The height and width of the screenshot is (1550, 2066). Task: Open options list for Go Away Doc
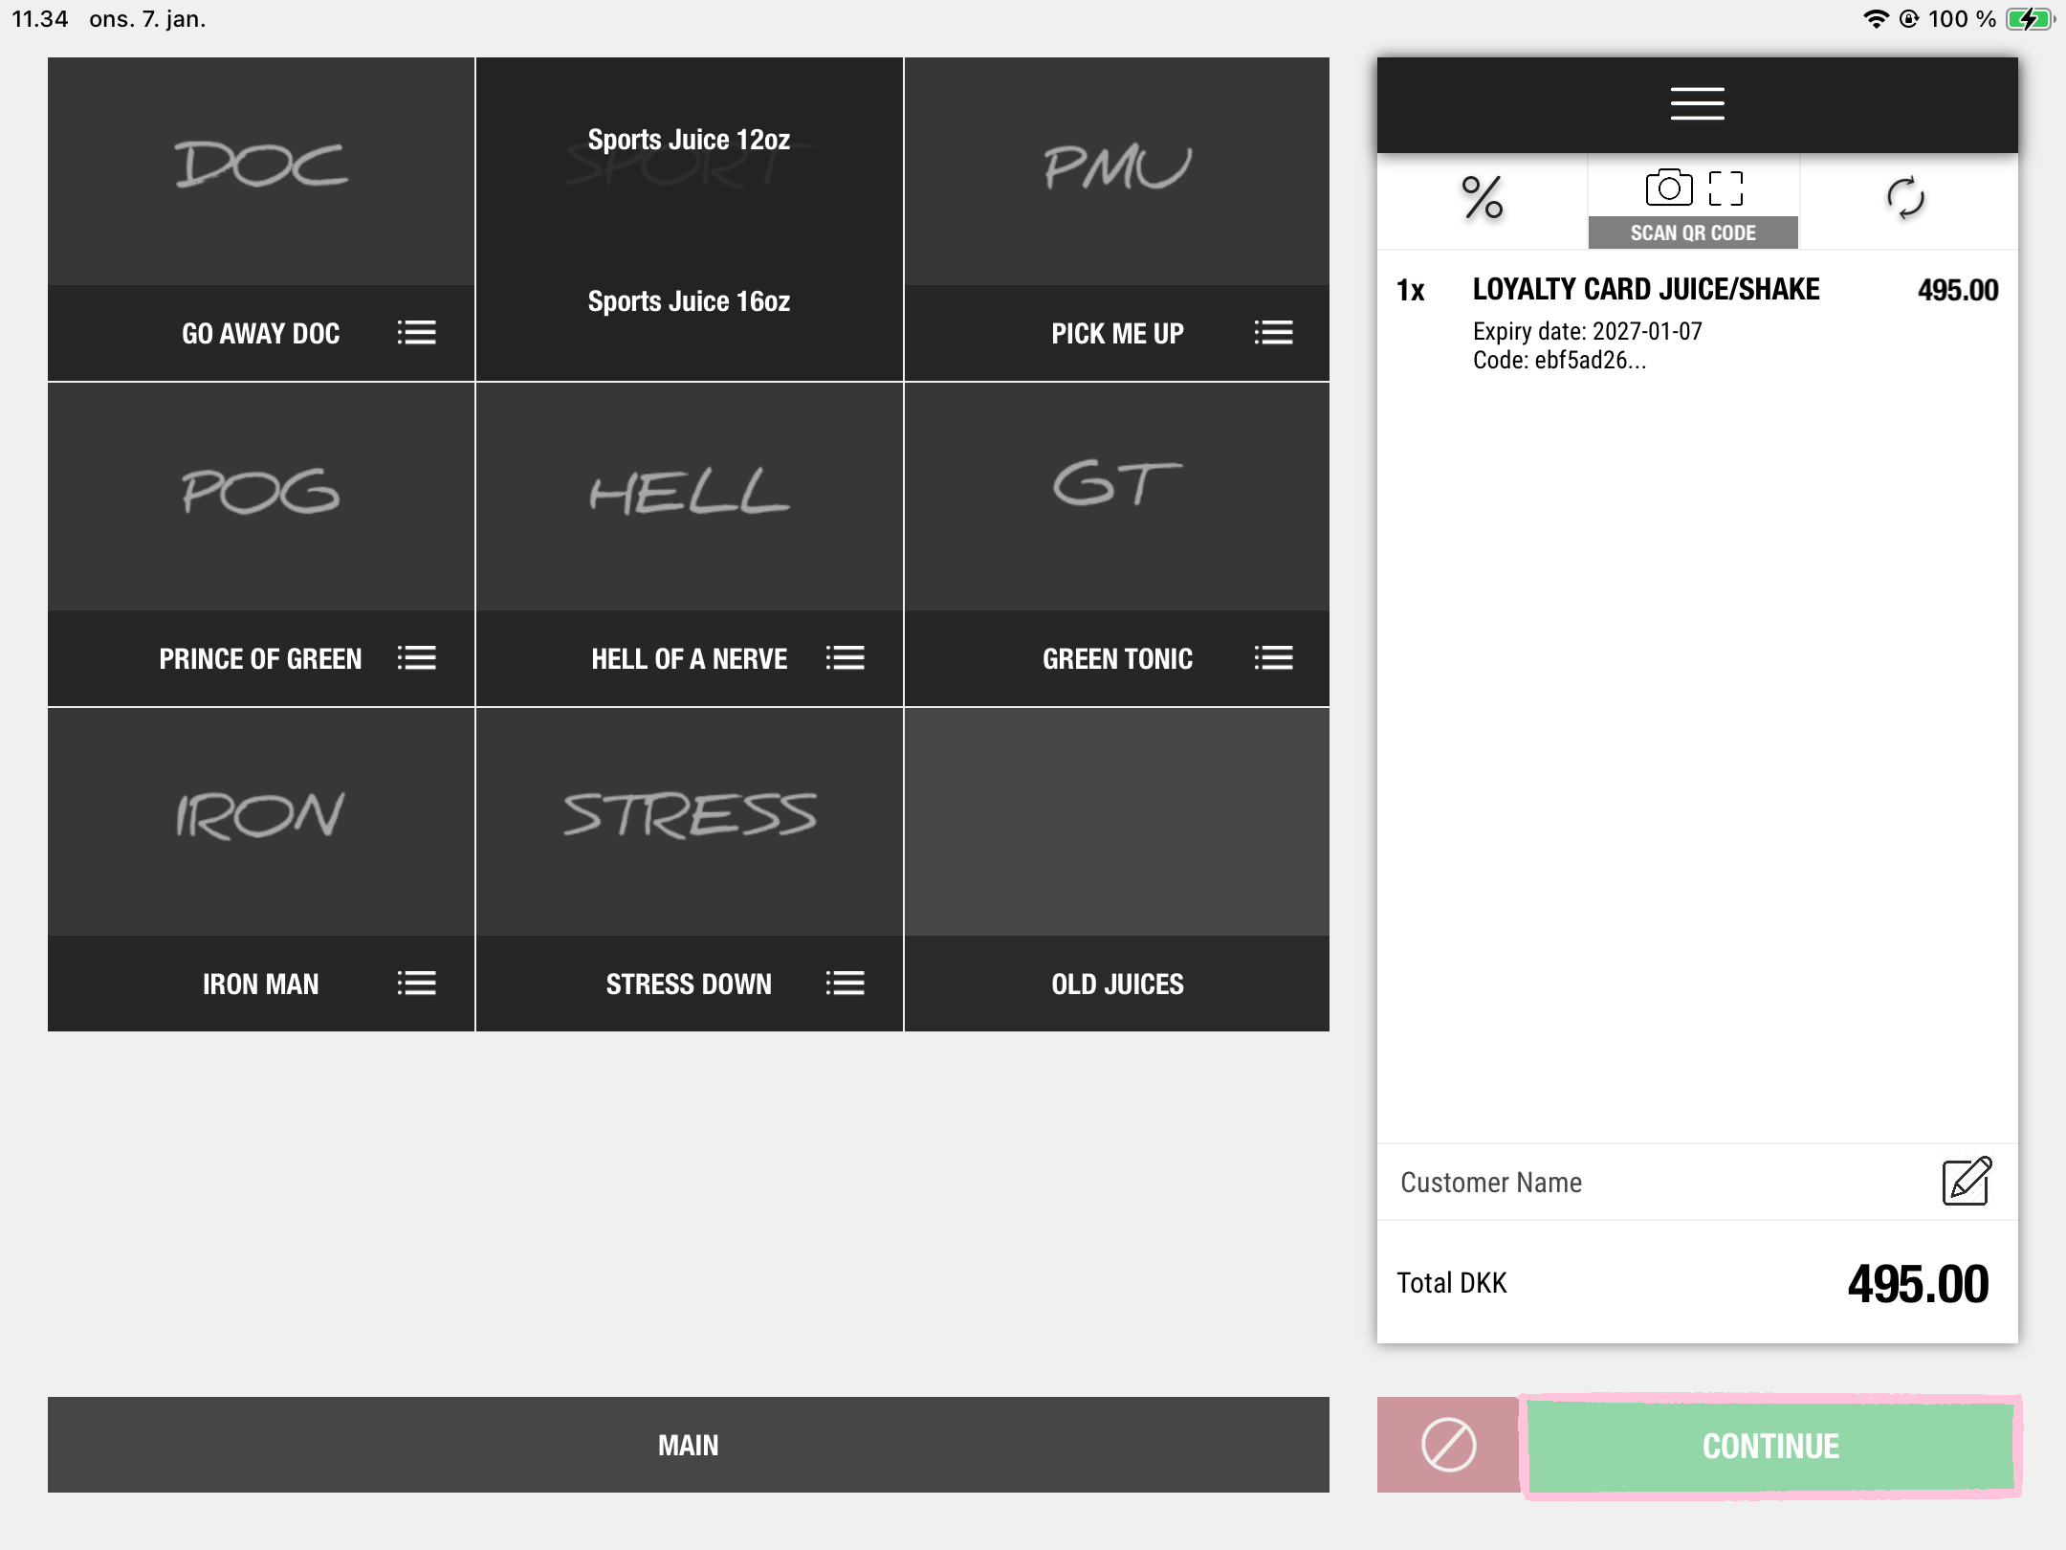pyautogui.click(x=417, y=333)
